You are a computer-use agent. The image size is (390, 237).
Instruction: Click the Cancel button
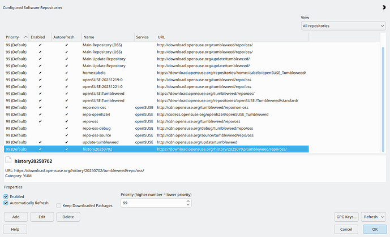pyautogui.click(x=346, y=229)
